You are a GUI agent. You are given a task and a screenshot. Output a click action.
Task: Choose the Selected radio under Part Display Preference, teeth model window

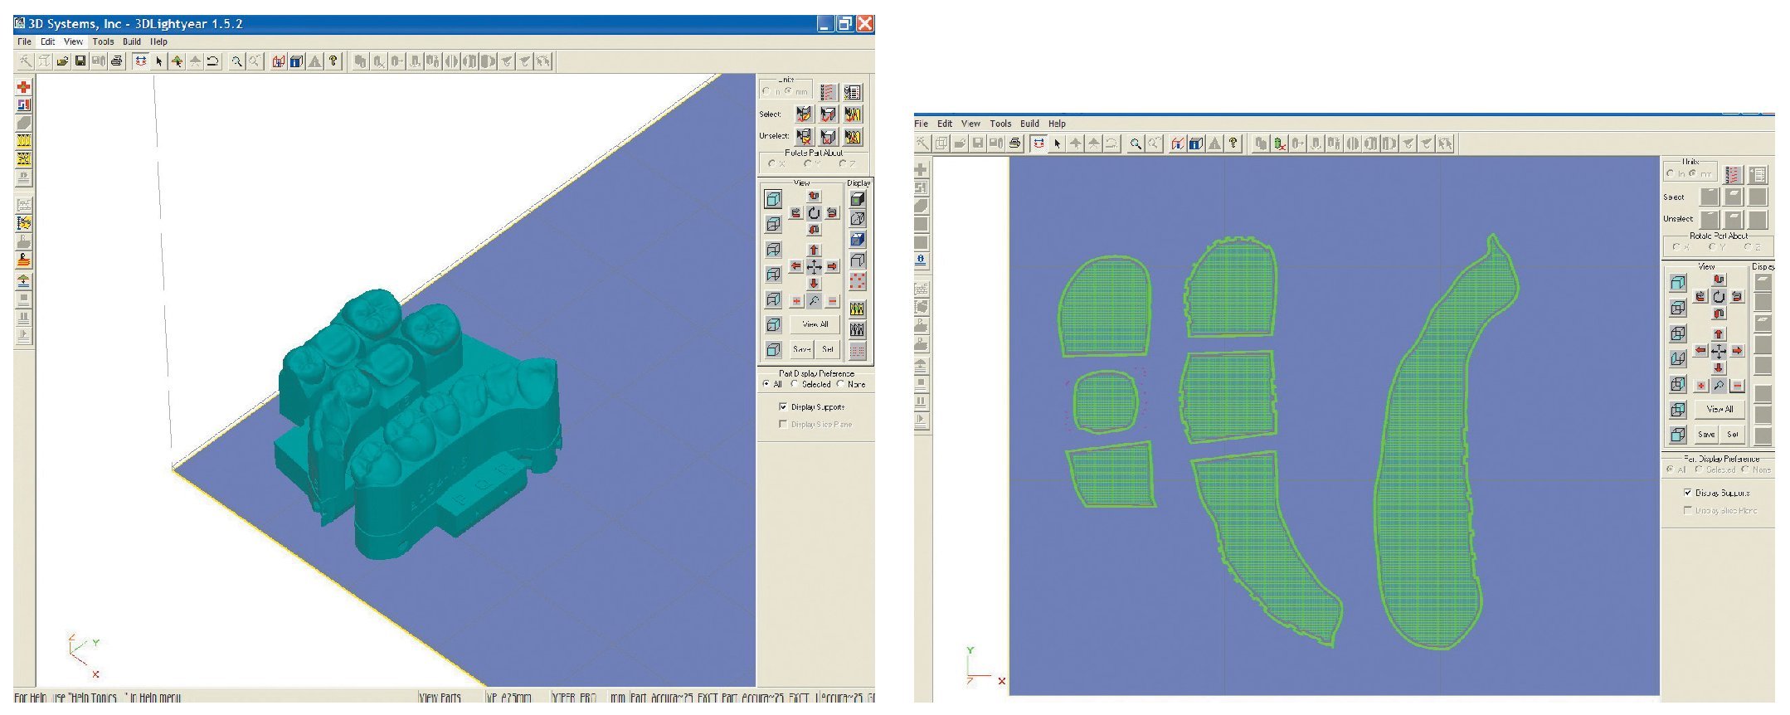pos(795,384)
